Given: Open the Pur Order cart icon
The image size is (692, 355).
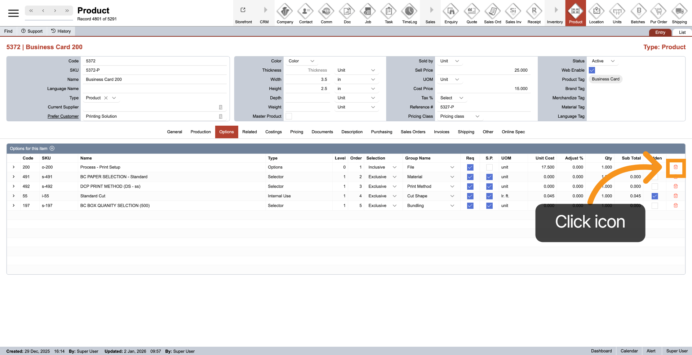Looking at the screenshot, I should (x=658, y=12).
